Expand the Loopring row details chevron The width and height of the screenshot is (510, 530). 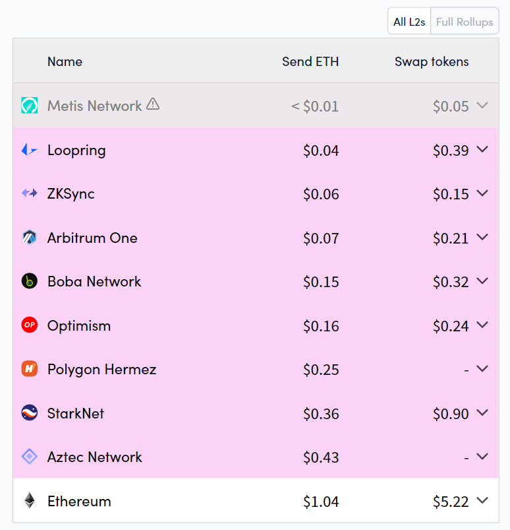482,149
